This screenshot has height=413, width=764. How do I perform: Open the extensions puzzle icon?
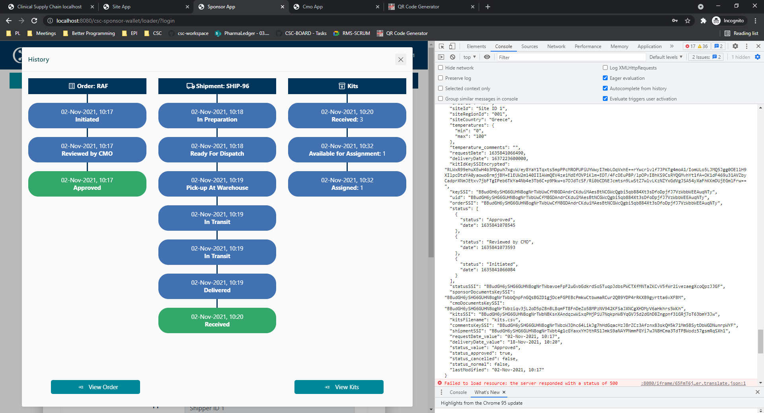[x=703, y=21]
